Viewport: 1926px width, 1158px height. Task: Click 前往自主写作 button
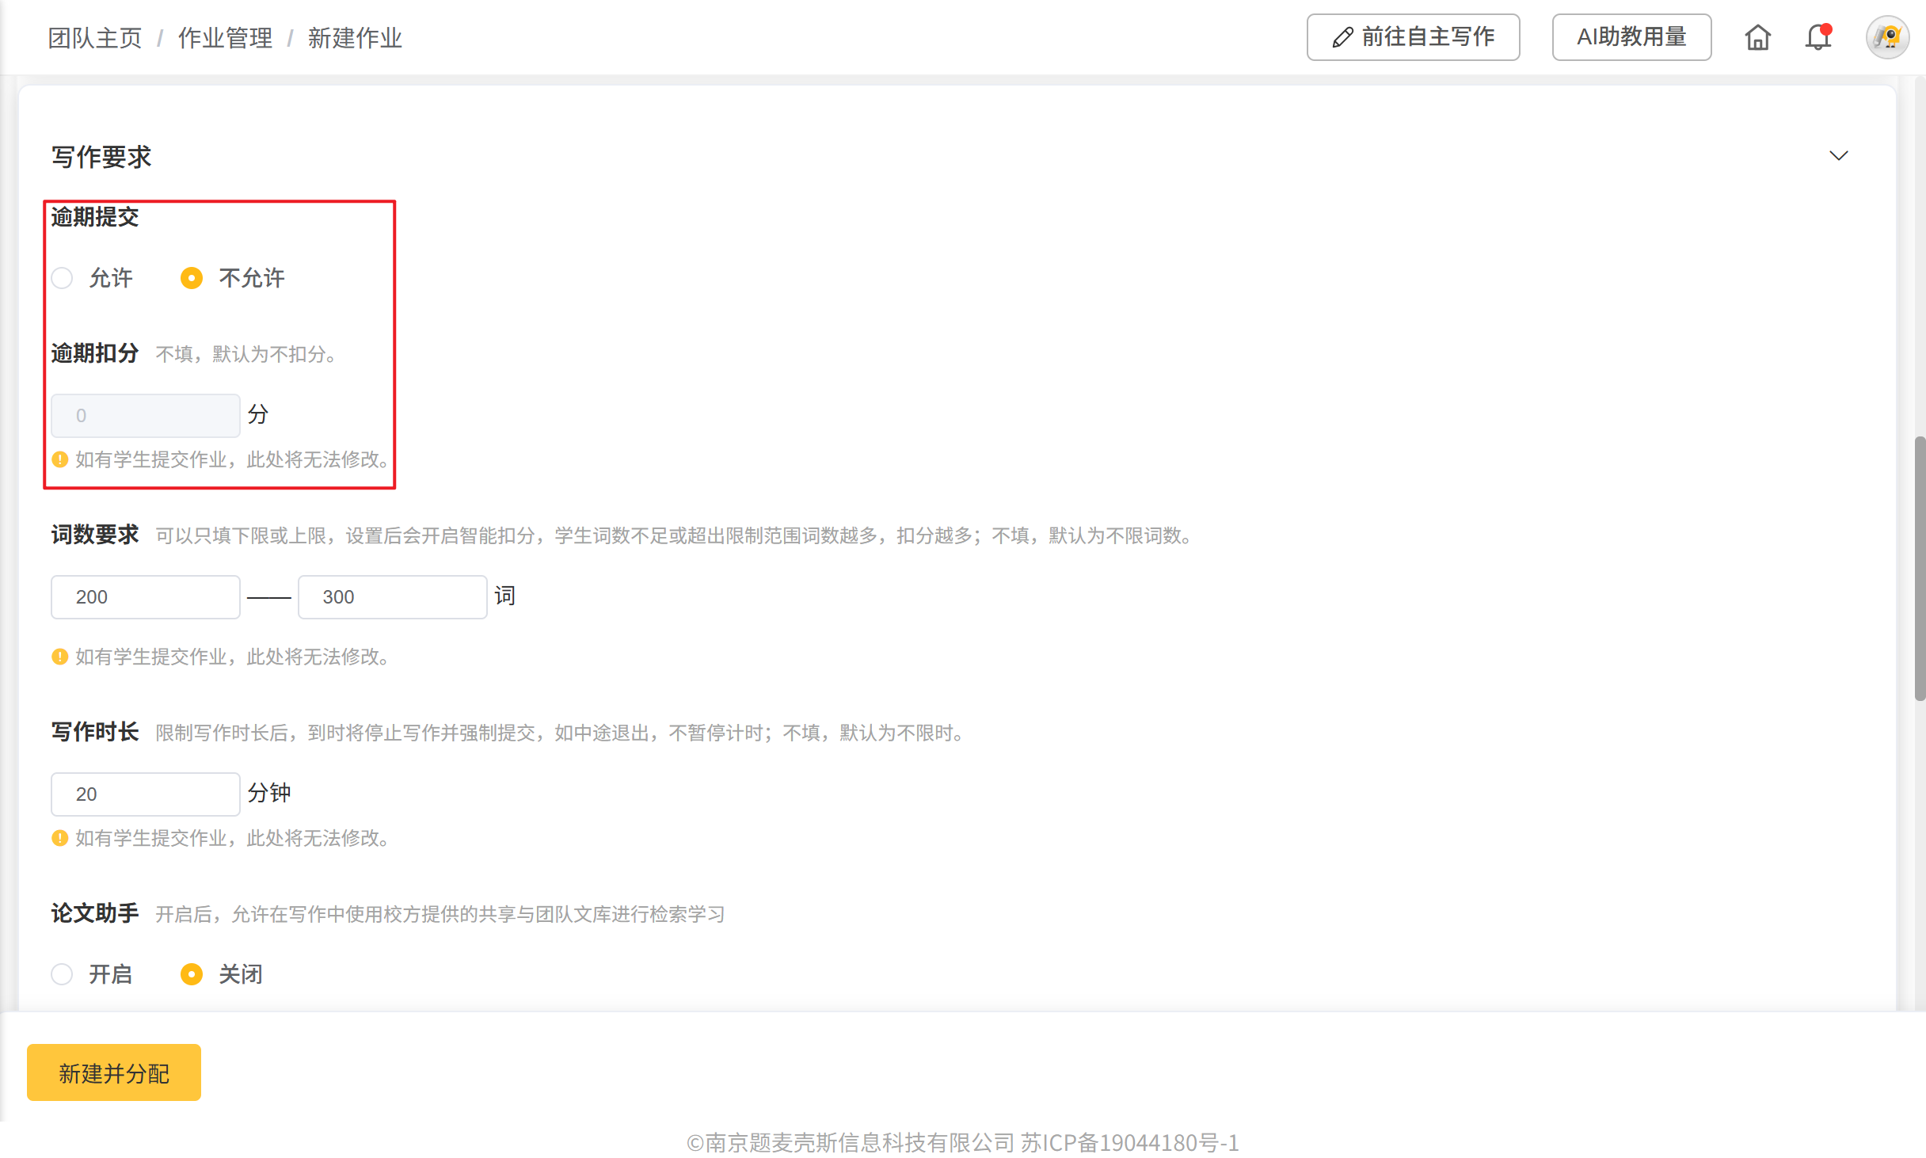click(1413, 37)
